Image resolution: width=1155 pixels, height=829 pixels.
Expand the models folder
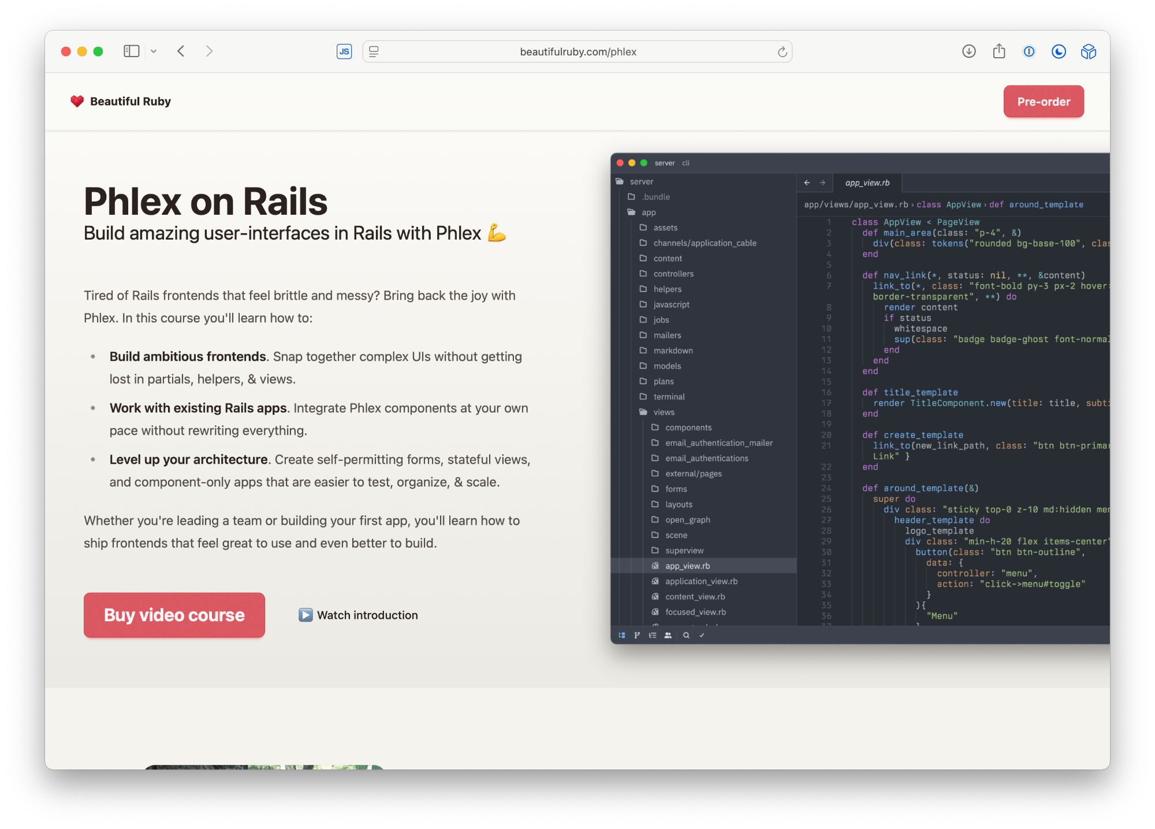tap(703, 366)
